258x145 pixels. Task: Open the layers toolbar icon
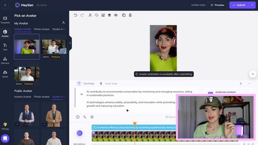coord(109,15)
